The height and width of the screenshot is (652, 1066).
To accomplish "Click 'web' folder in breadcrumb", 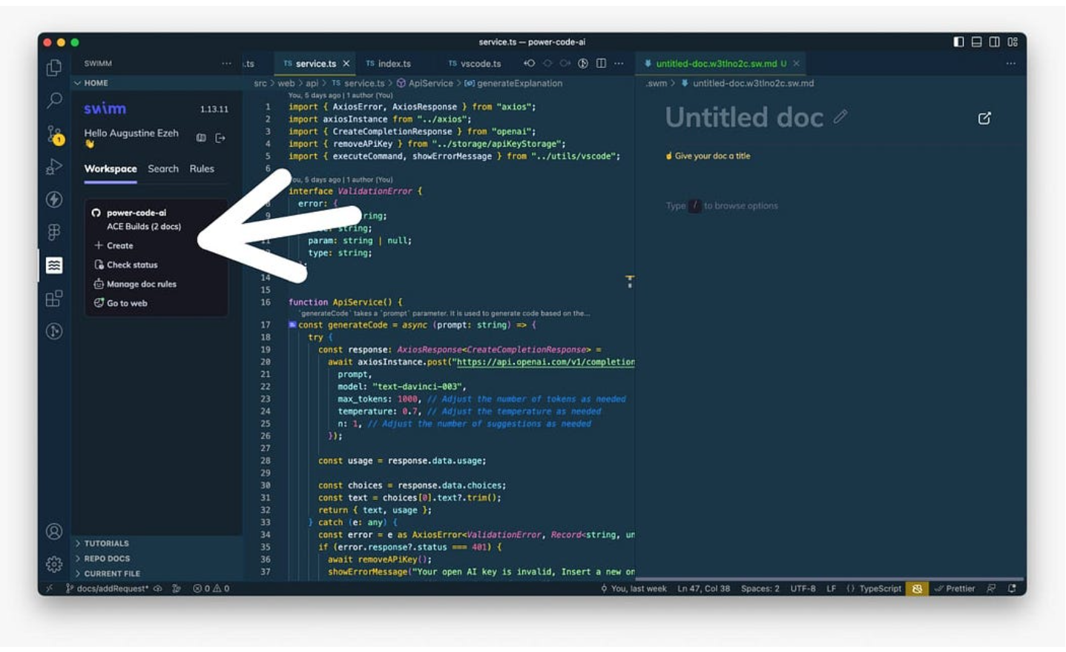I will click(286, 84).
